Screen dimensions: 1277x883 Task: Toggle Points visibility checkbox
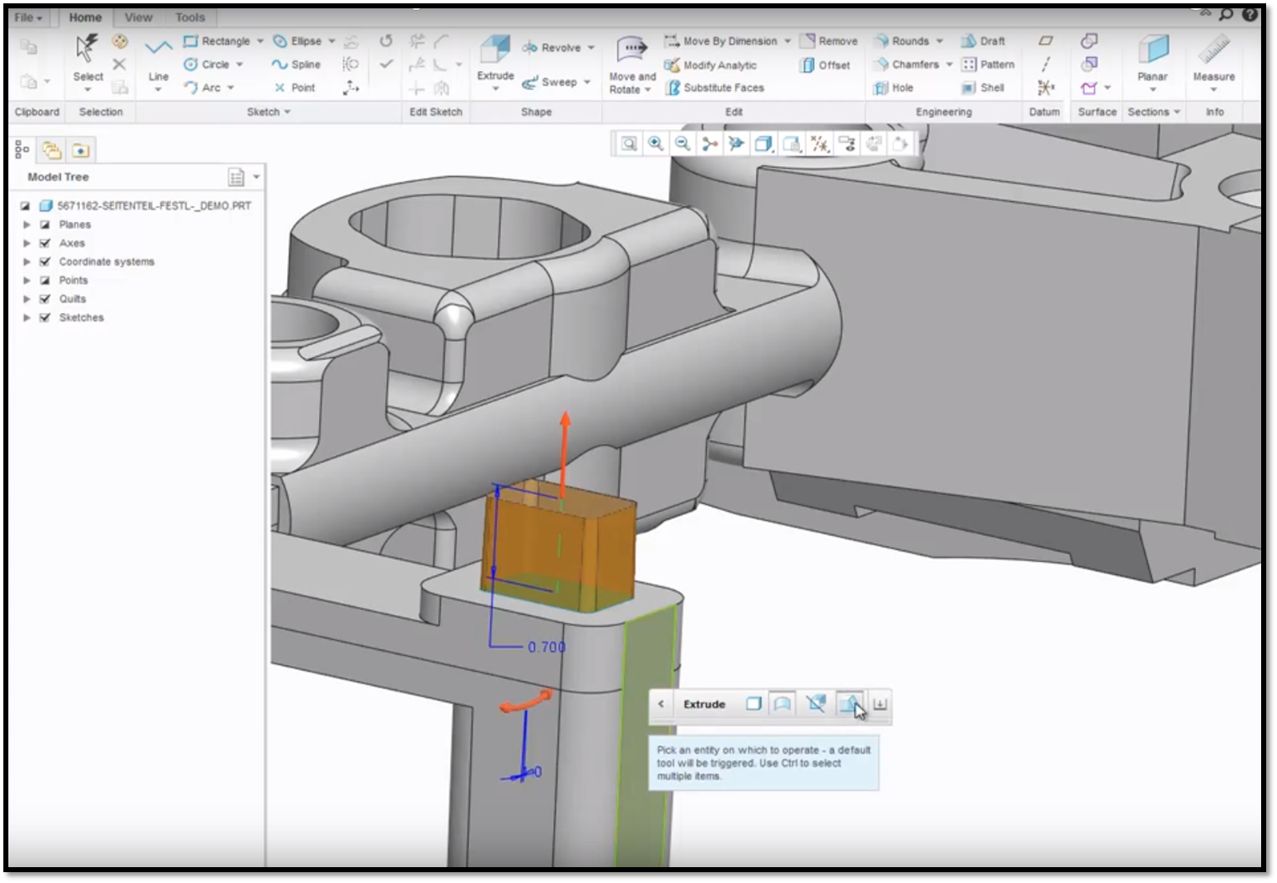pos(45,280)
